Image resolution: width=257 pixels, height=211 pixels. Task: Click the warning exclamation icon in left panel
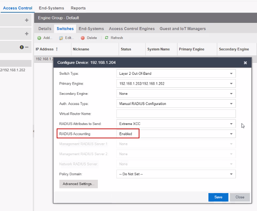pyautogui.click(x=21, y=47)
